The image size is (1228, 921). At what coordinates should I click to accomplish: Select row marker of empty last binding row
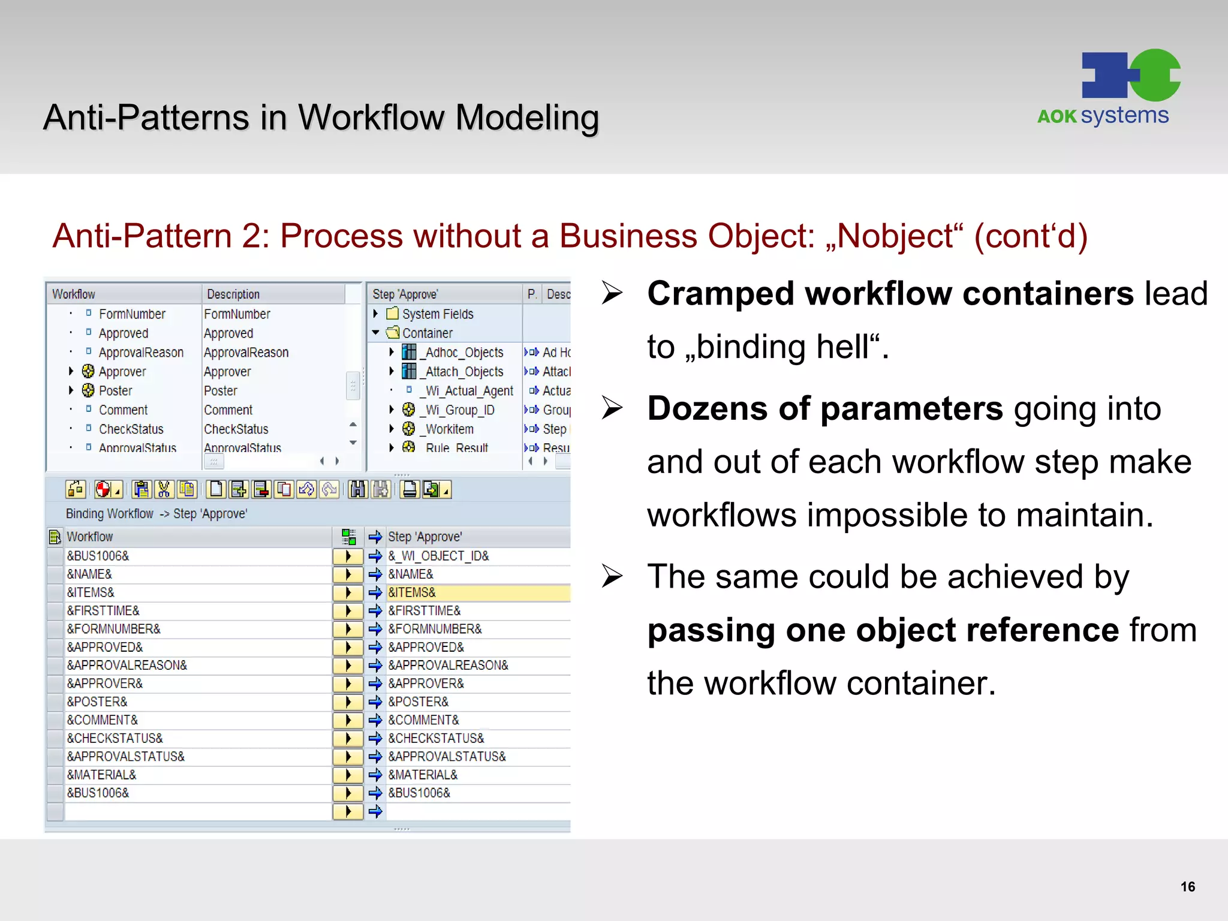(x=55, y=812)
